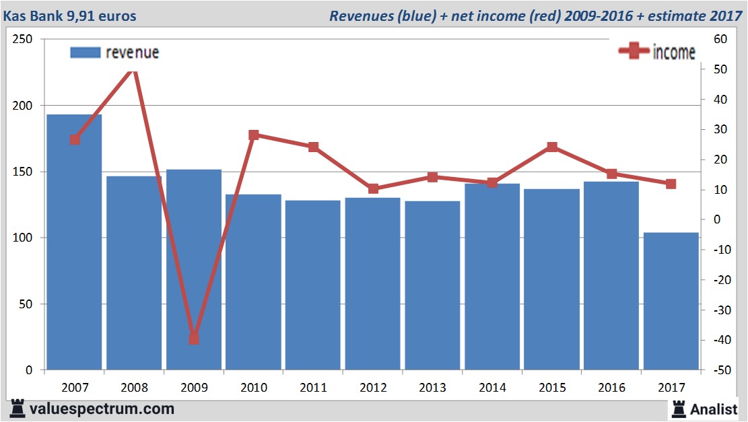The image size is (748, 422).
Task: Click the 2012 income data marker
Action: [x=373, y=188]
